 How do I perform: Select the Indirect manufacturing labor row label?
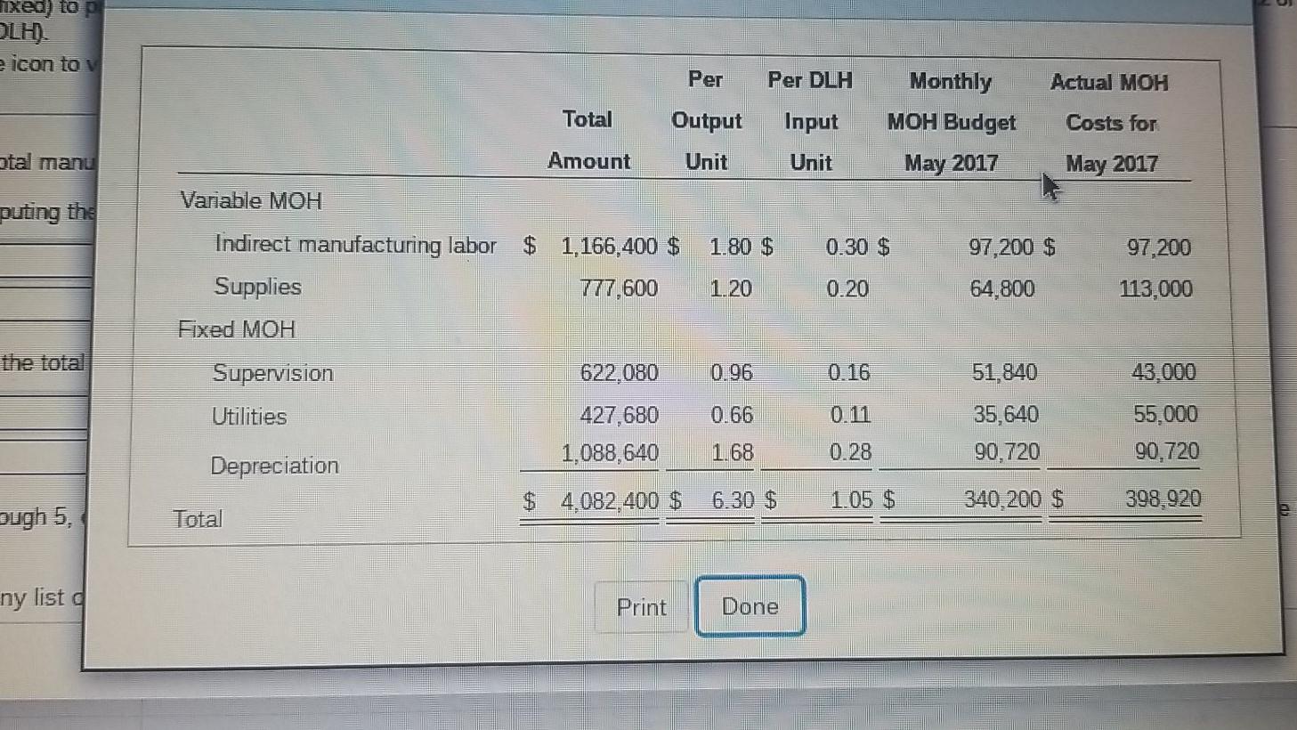pos(355,246)
